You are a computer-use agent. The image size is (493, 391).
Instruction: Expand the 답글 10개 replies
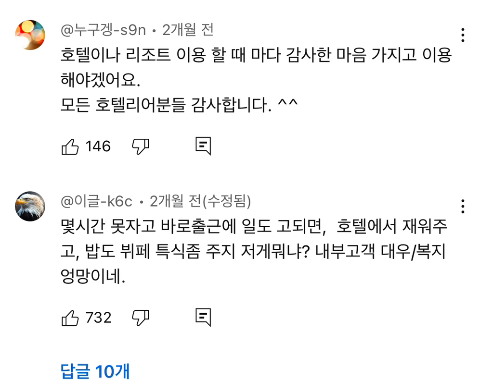point(95,371)
